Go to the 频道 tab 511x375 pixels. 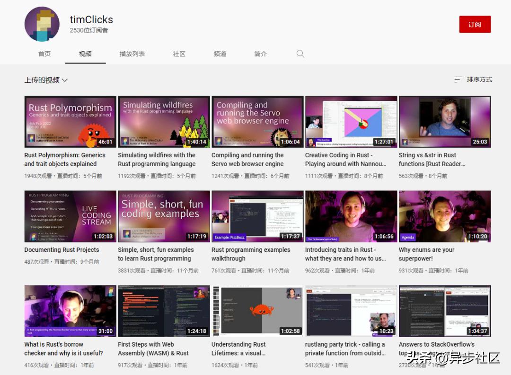(x=220, y=54)
